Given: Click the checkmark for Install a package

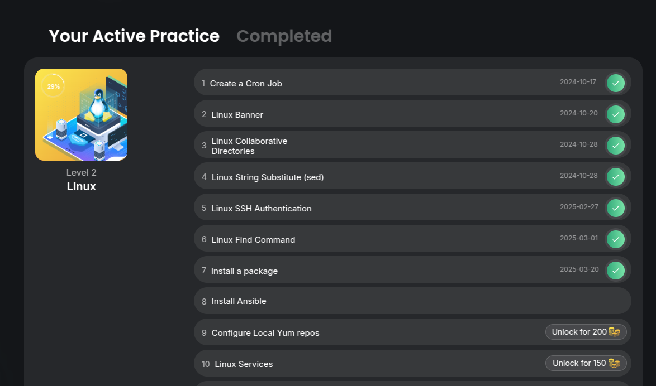Looking at the screenshot, I should pos(615,271).
